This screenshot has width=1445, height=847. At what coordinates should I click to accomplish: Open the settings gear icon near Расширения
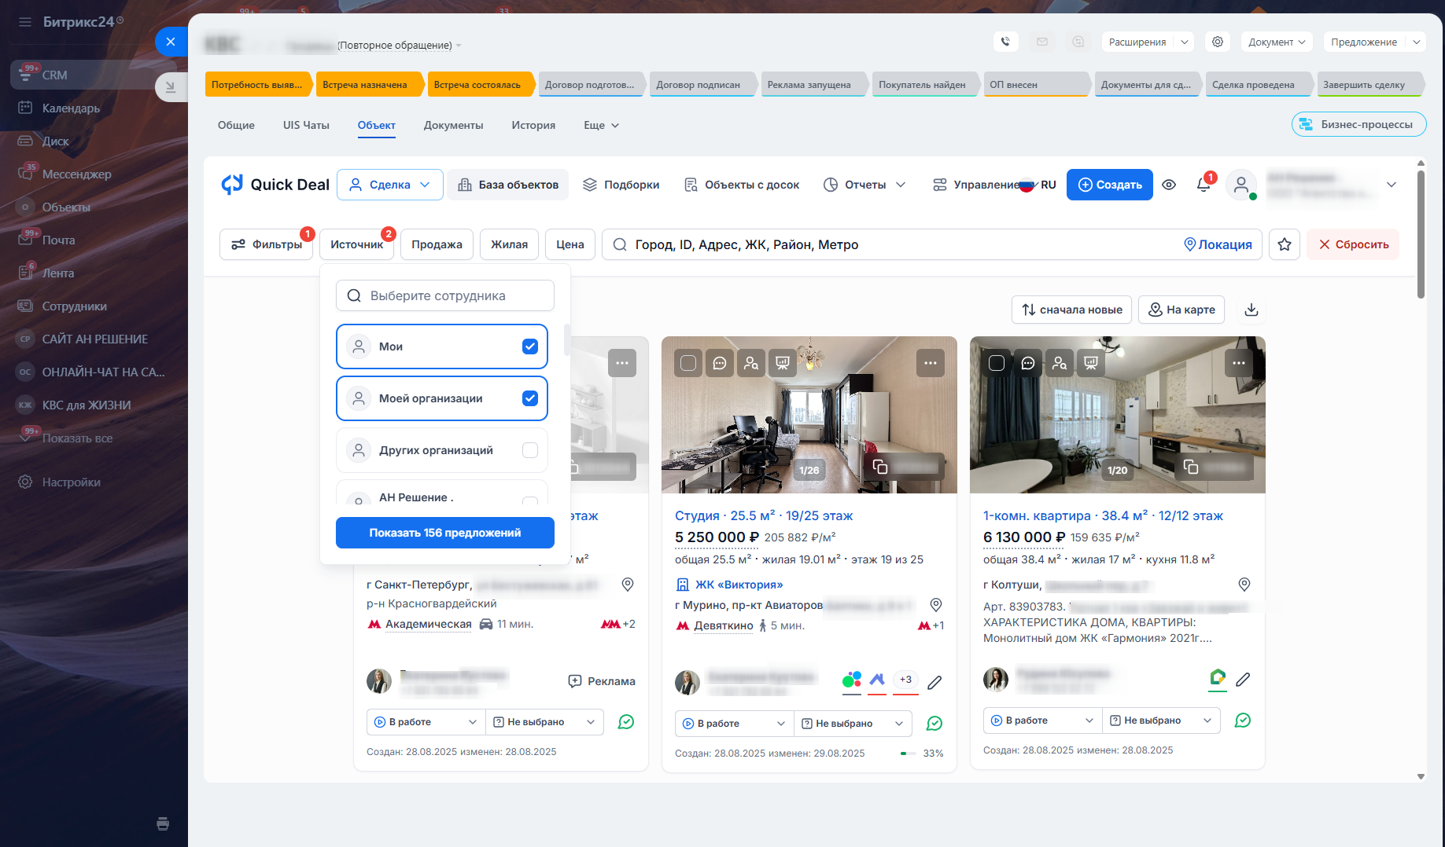(1217, 42)
